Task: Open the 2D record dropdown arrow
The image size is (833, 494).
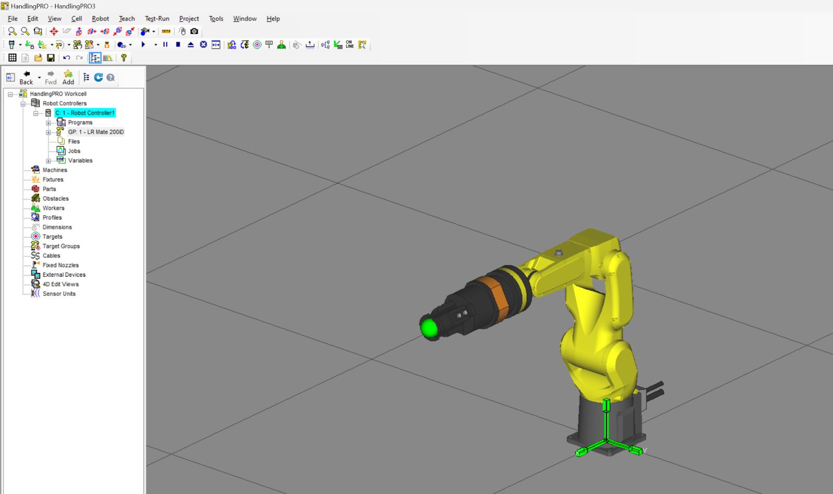Action: [x=131, y=45]
